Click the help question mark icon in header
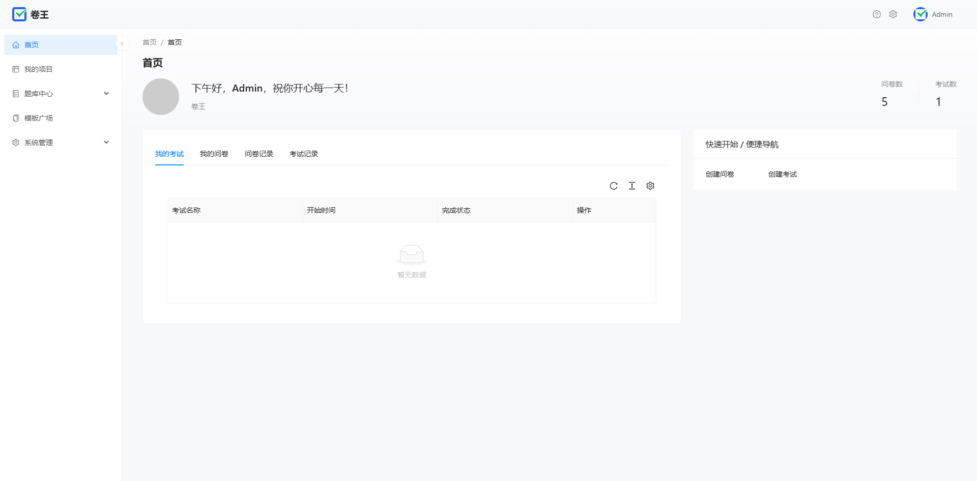This screenshot has height=481, width=977. pos(876,14)
